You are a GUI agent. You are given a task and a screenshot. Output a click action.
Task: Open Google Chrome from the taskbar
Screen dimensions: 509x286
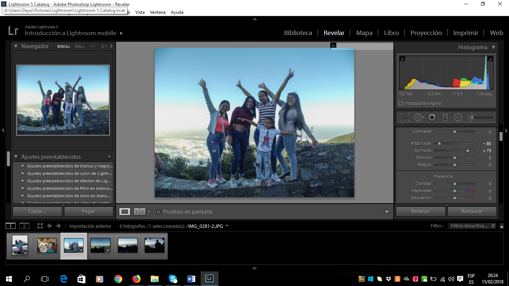pyautogui.click(x=118, y=279)
